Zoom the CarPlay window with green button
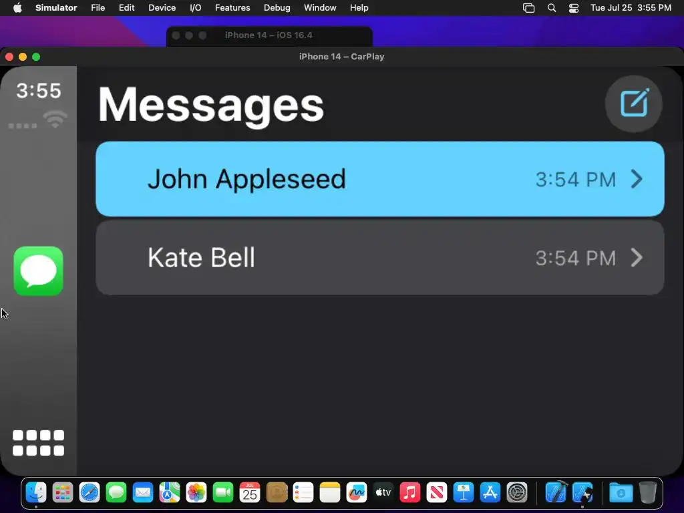This screenshot has height=513, width=684. (x=36, y=57)
